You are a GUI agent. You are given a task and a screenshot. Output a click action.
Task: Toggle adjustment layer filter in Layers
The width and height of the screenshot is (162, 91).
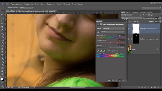(143, 15)
